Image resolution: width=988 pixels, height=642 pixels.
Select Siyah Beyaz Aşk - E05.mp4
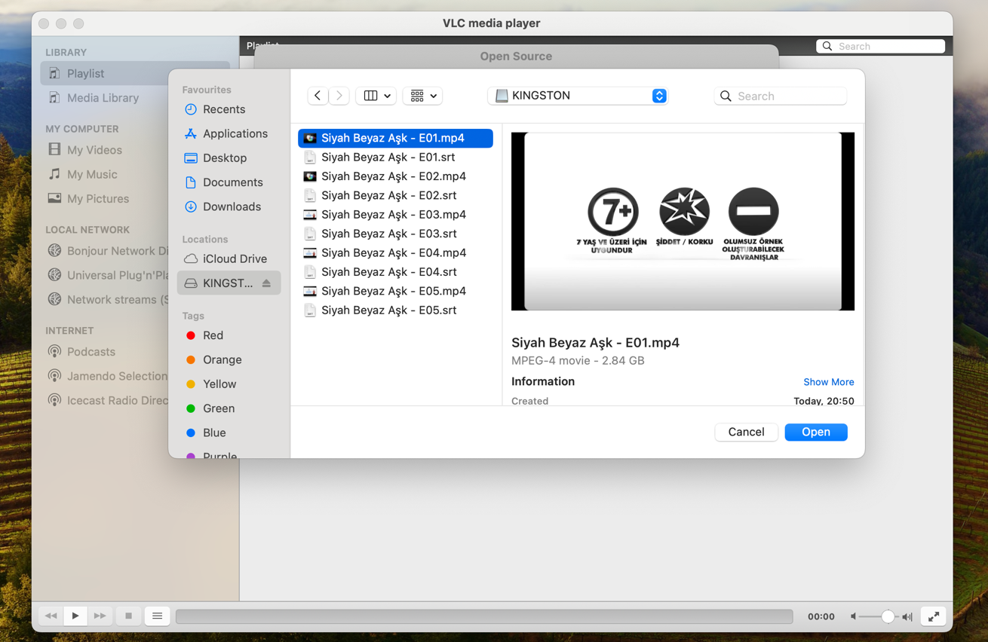click(395, 291)
